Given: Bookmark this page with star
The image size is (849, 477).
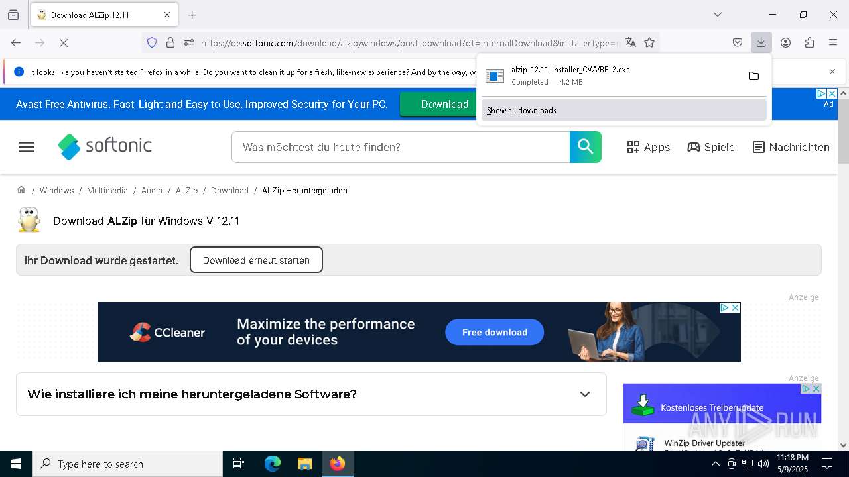Looking at the screenshot, I should pyautogui.click(x=649, y=43).
